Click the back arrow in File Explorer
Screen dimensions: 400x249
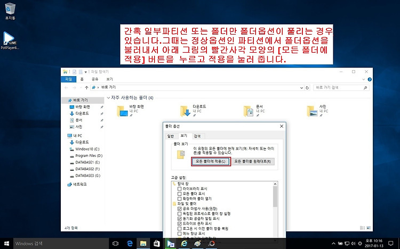point(66,88)
